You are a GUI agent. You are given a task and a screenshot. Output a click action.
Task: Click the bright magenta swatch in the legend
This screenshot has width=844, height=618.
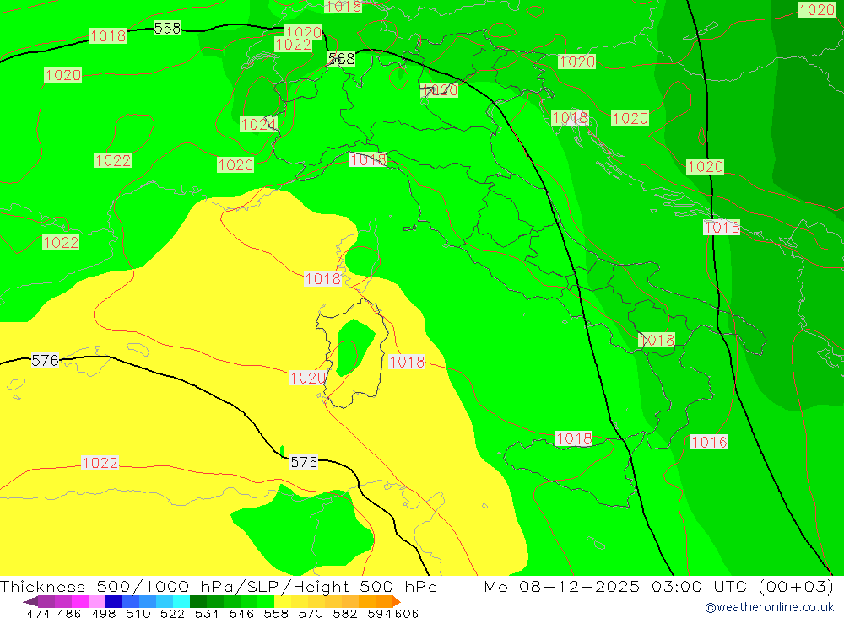click(x=80, y=601)
